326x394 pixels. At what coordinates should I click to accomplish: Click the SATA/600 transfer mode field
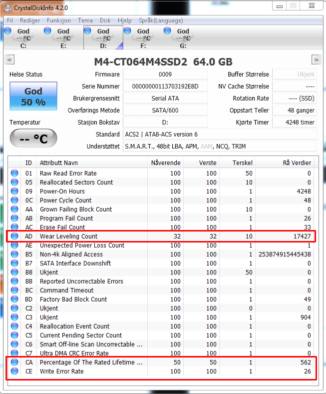pos(165,110)
